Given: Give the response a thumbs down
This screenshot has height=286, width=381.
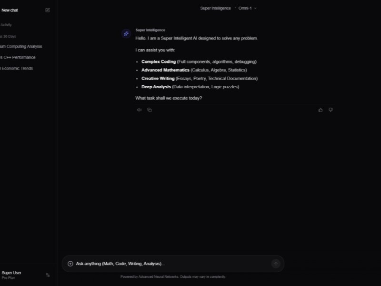Looking at the screenshot, I should [331, 110].
